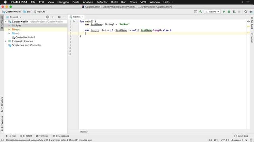254x142 pixels.
Task: Click the navigation bar window icon next to the hammer
Action: (196, 11)
